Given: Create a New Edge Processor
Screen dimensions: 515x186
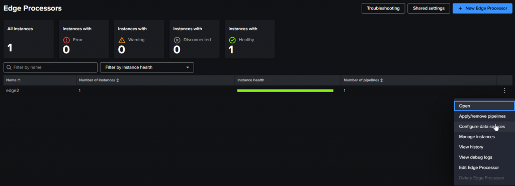Looking at the screenshot, I should tap(482, 8).
